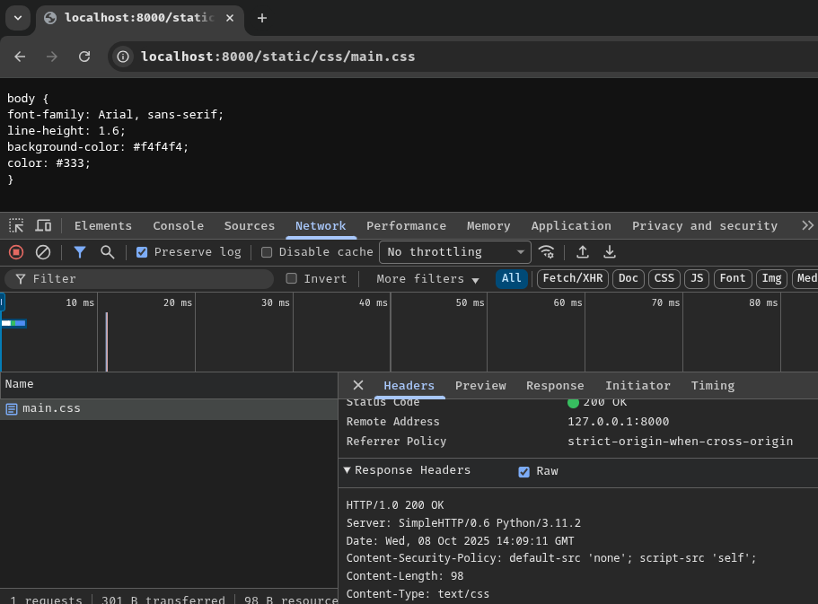Check the Invert filter checkbox
Screen dimensions: 818x604
click(x=291, y=278)
